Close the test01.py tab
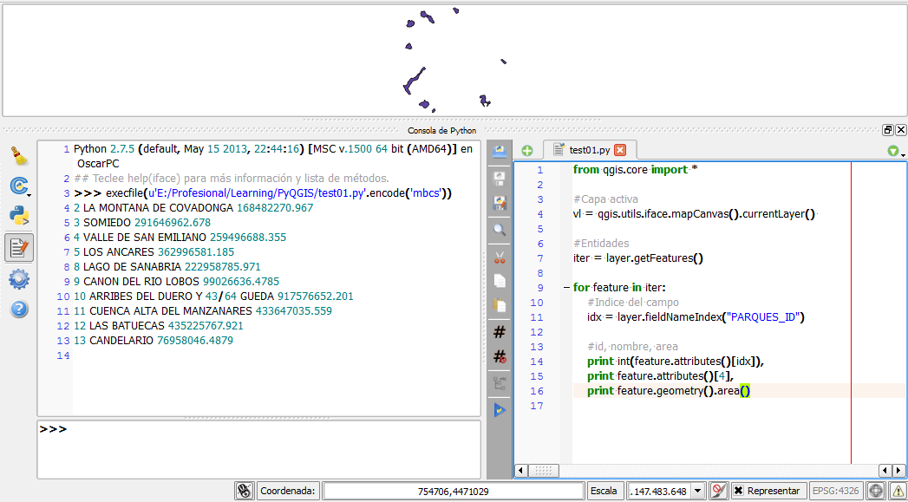The width and height of the screenshot is (908, 502). [x=620, y=150]
